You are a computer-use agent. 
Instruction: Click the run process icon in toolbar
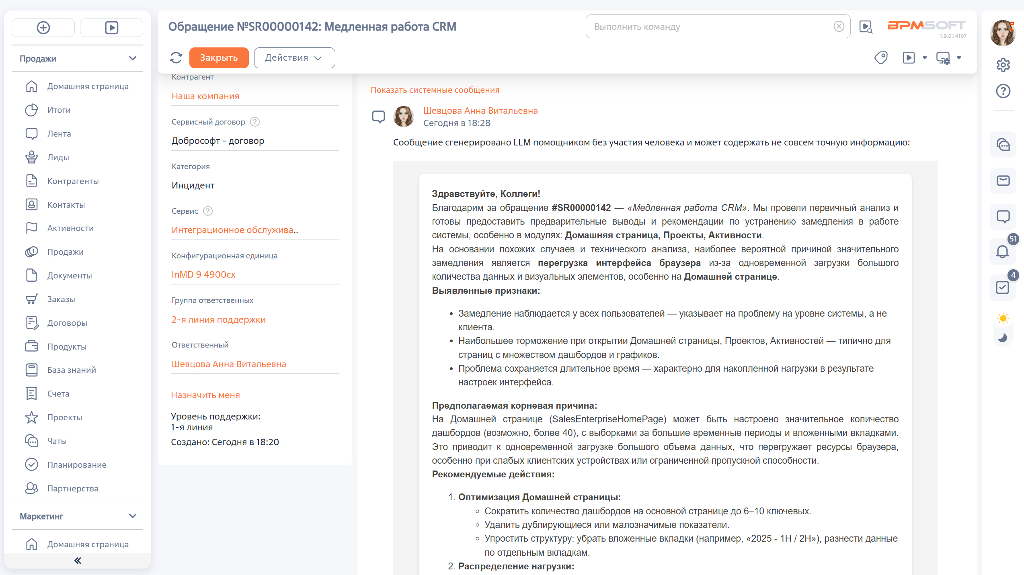pyautogui.click(x=909, y=58)
